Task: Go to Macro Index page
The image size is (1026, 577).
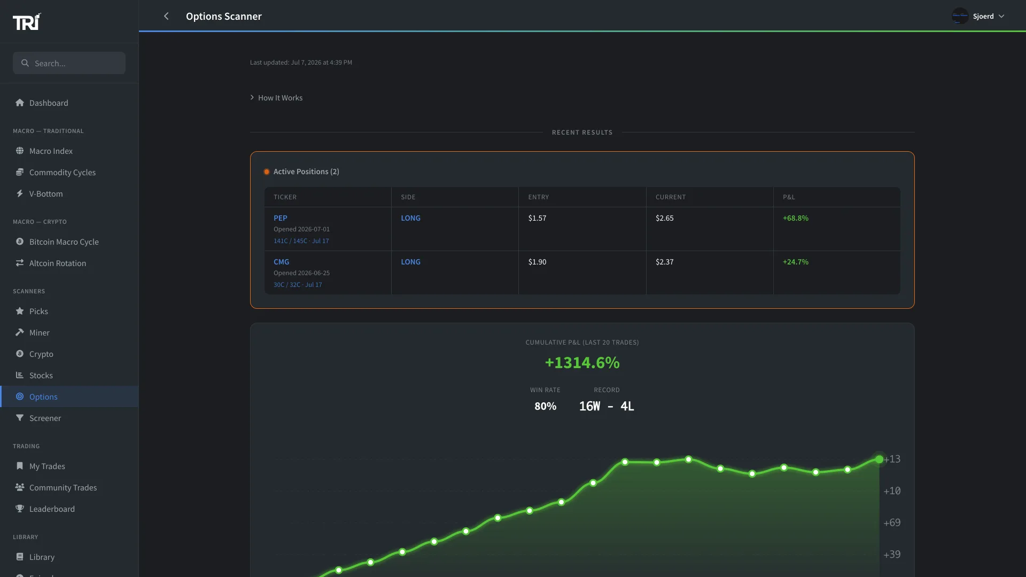Action: (69, 151)
